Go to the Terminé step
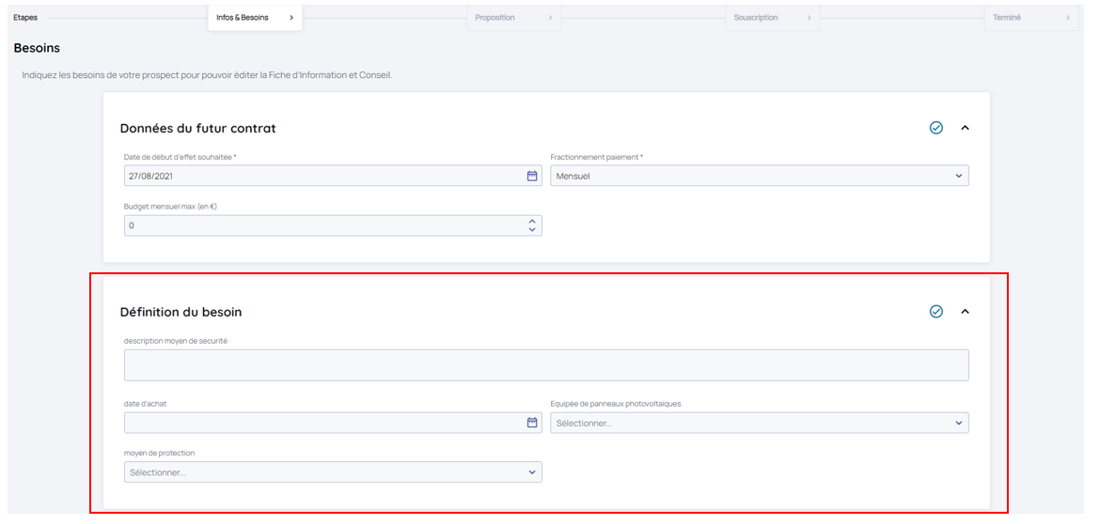Viewport: 1099px width, 524px height. click(x=1029, y=18)
